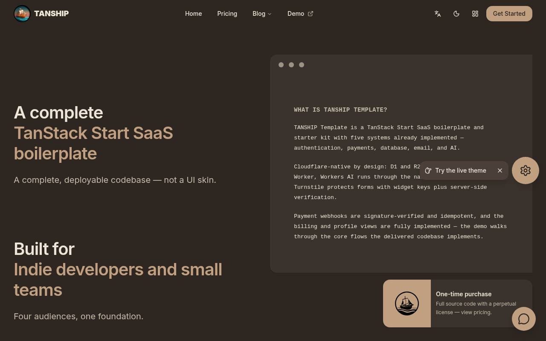The height and width of the screenshot is (341, 546).
Task: Click the pointing hand icon in tooltip
Action: [428, 170]
